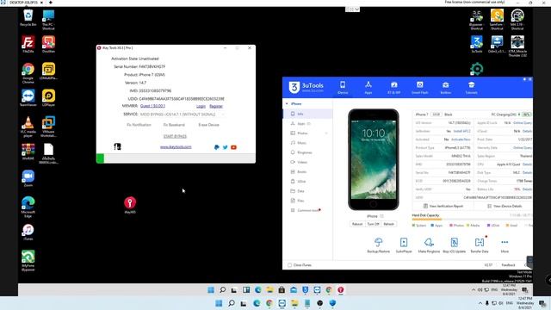551x310 pixels.
Task: Click the ikeytools website link
Action: pos(176,147)
